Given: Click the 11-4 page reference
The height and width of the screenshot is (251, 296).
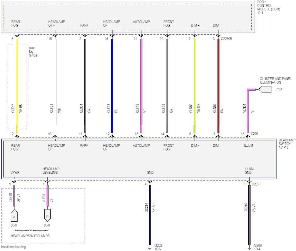Looking at the screenshot, I should pyautogui.click(x=260, y=13).
